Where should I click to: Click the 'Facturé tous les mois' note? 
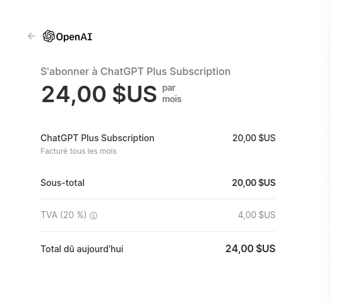(78, 151)
